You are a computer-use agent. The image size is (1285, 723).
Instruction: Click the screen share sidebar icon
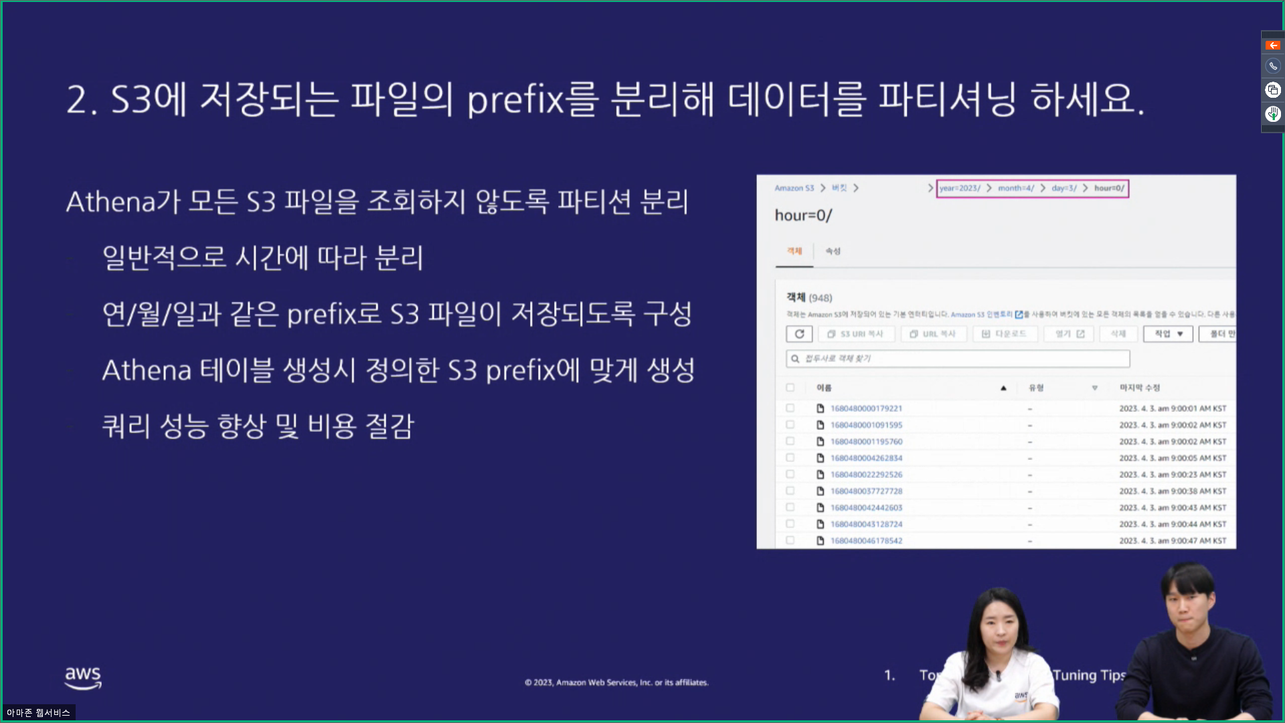[1272, 89]
